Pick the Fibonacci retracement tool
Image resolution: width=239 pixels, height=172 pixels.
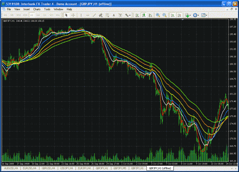(x=107, y=15)
